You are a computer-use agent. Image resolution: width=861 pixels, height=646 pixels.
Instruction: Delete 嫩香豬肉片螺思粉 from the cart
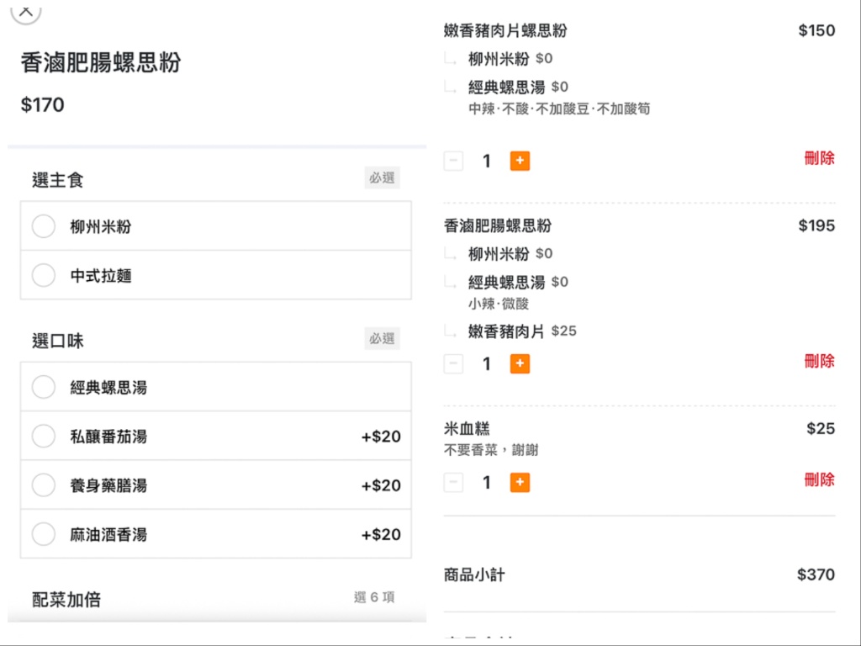point(819,158)
